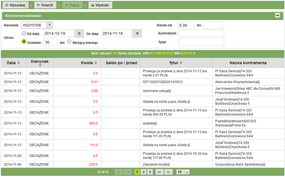This screenshot has height=177, width=285.
Task: Focus the Do daty date field
Action: pos(116,33)
